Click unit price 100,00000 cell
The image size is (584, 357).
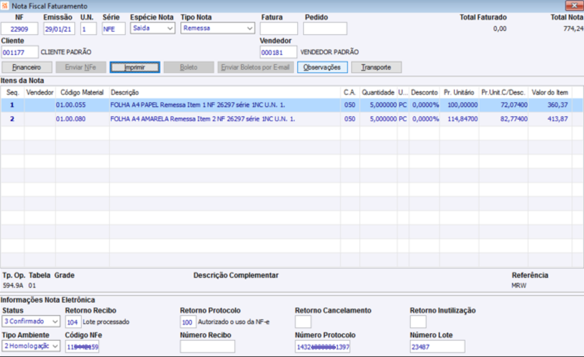coord(459,105)
